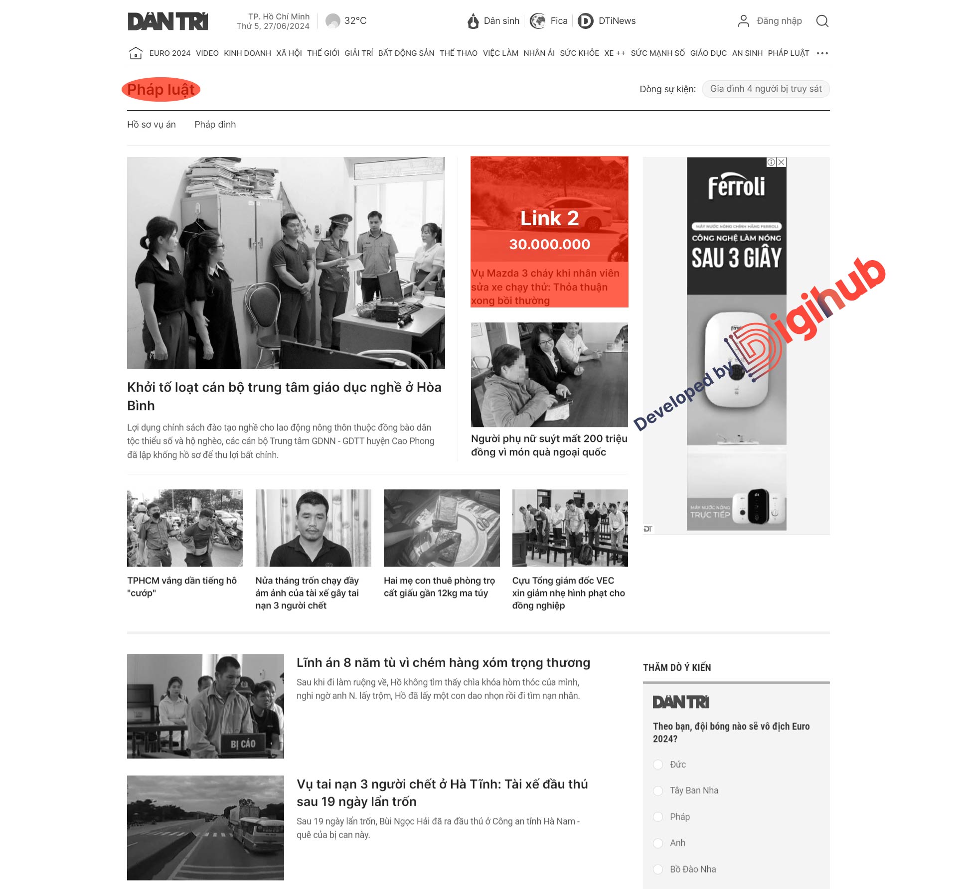The image size is (957, 889).
Task: Select the Đức radio button
Action: [658, 763]
